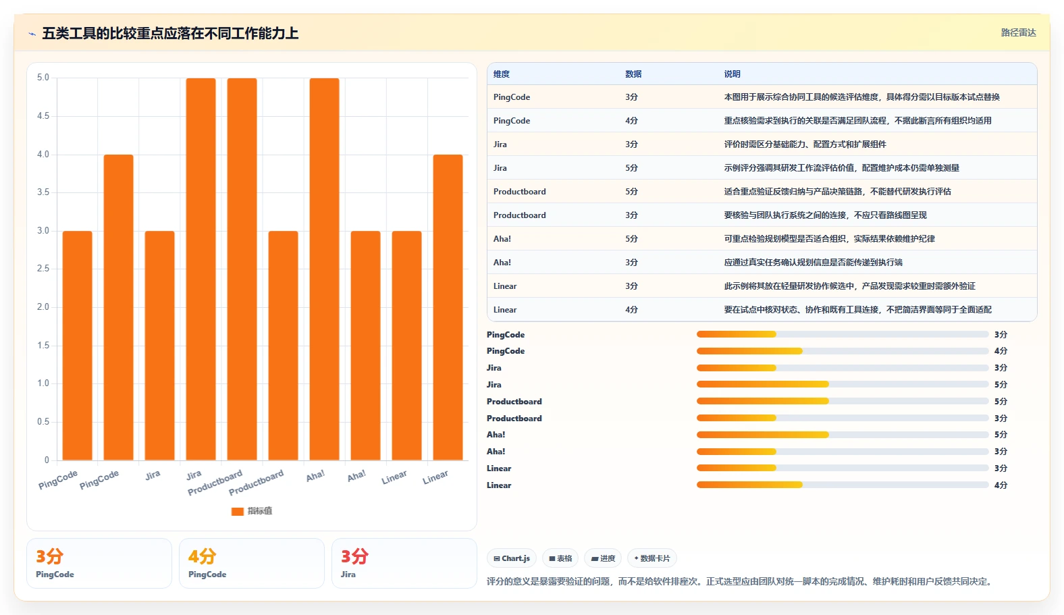Screen dimensions: 1064x615
Task: Click the PingCode progress bar showing 3分
Action: point(843,334)
